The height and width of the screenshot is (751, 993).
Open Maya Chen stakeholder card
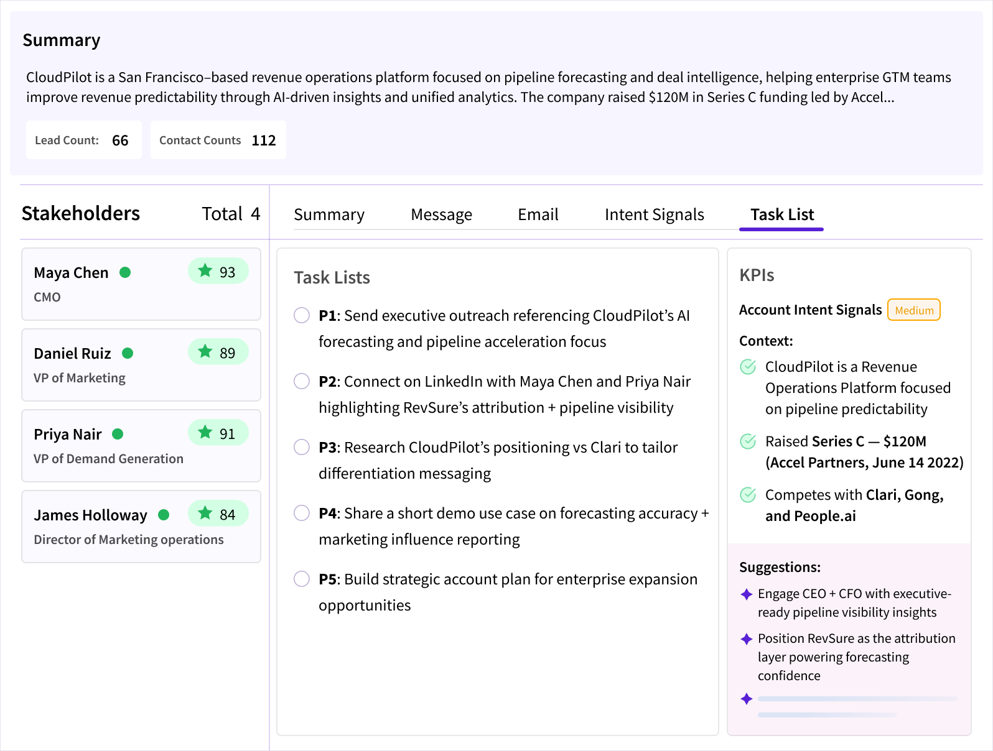click(x=141, y=284)
